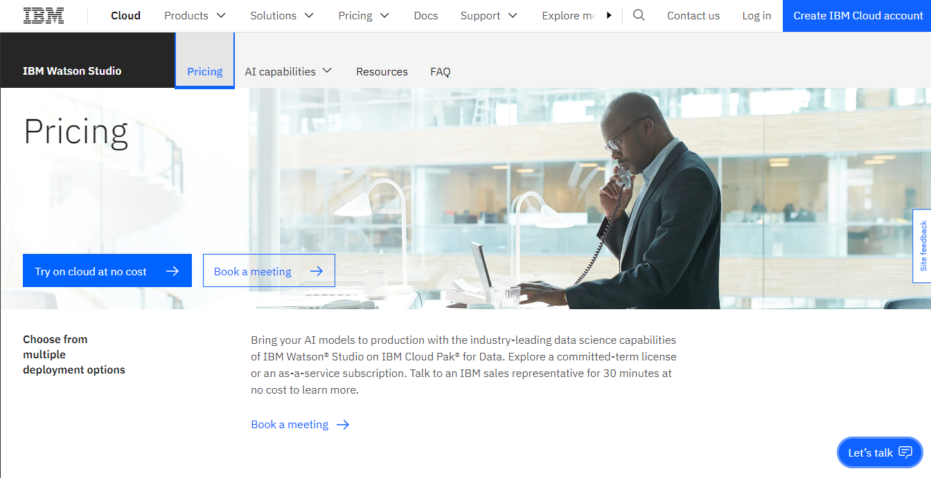Open the Explore more menu item
The image size is (931, 478).
pyautogui.click(x=568, y=15)
